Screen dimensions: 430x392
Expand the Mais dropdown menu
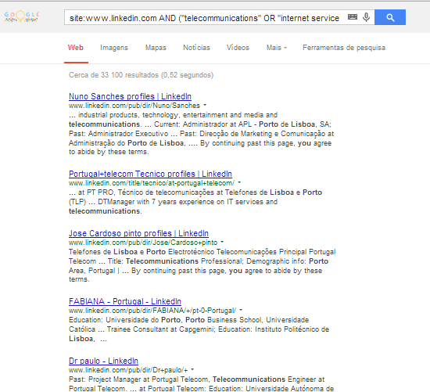tap(277, 48)
